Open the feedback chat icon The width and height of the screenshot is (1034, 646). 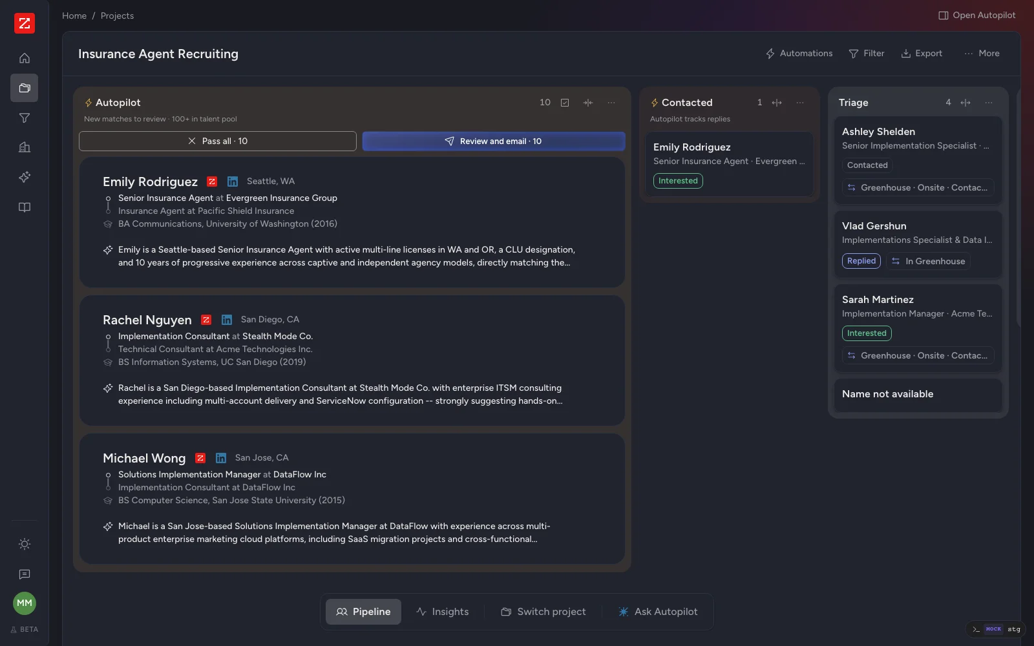[25, 574]
